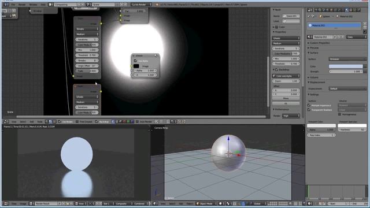
Task: Select Material.002 in the material slot list
Action: (334, 25)
